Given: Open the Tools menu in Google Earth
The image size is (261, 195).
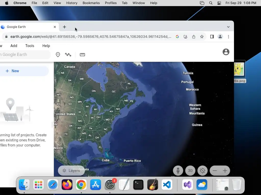Looking at the screenshot, I should point(30,46).
